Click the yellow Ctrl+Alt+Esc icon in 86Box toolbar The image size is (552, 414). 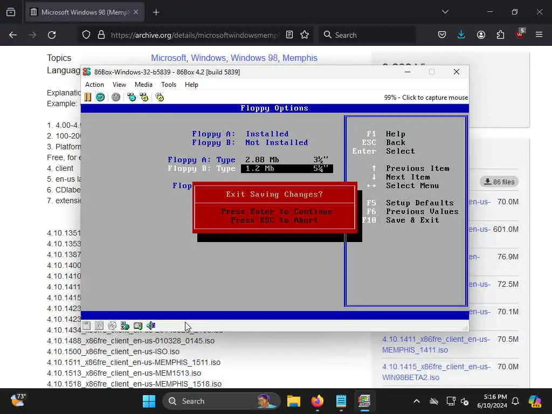144,97
